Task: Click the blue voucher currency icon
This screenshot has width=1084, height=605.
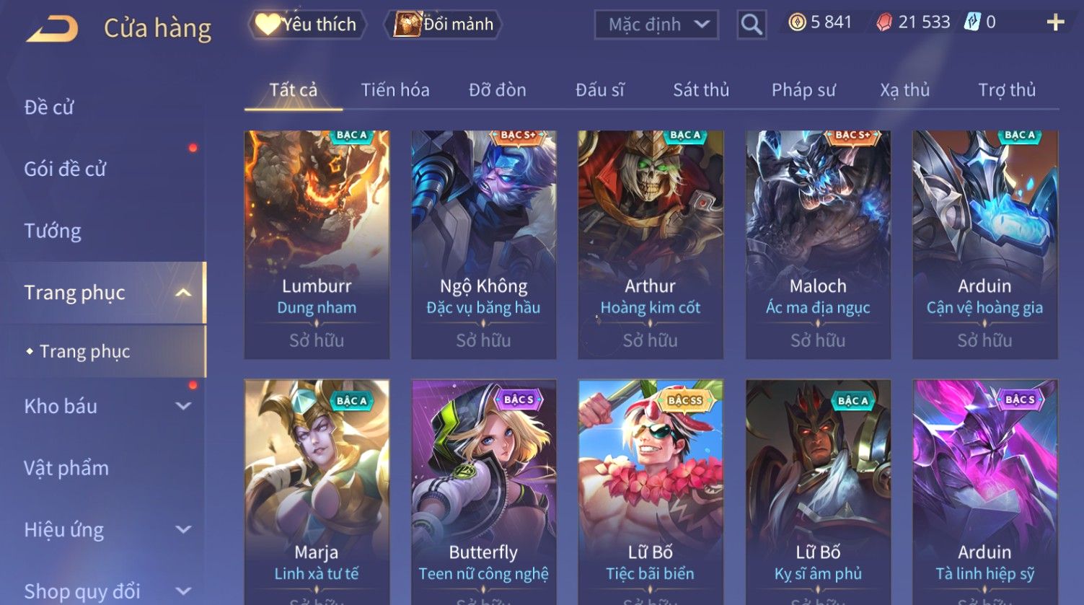Action: (972, 22)
